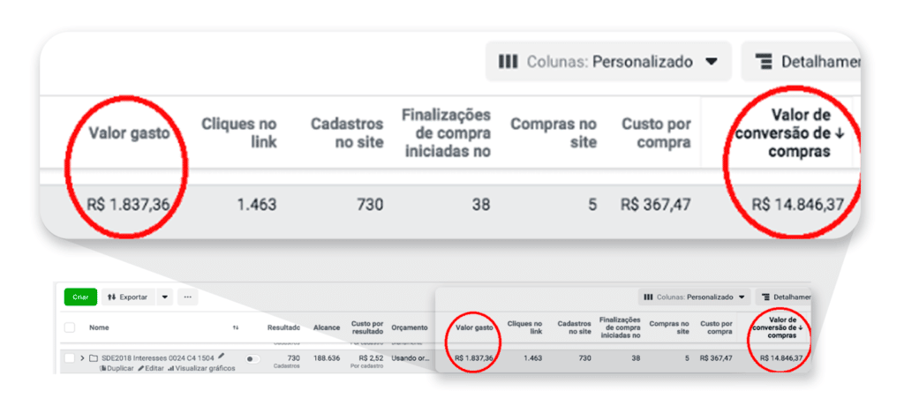Viewport: 904px width, 406px height.
Task: Click the small Detalhamento icon in lower panel
Action: pyautogui.click(x=763, y=298)
